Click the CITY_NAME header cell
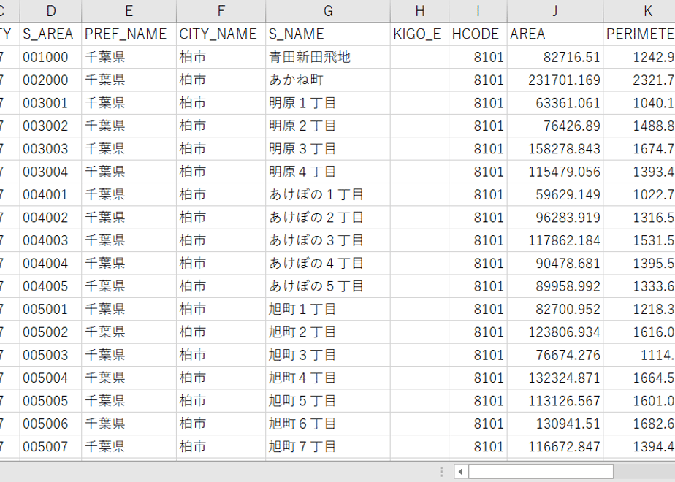Screen dimensions: 675x482 pos(221,34)
